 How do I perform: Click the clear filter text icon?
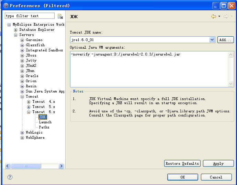tap(60, 16)
